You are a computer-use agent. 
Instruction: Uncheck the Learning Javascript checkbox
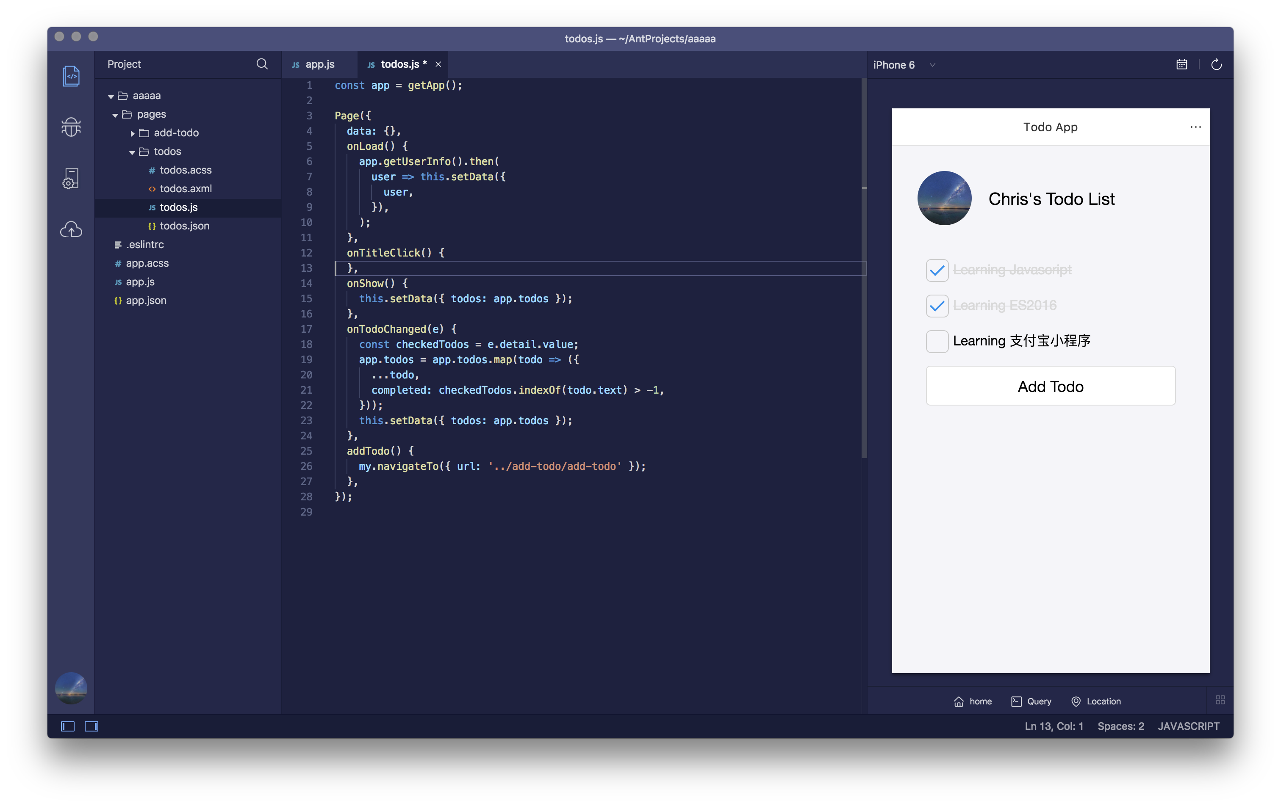tap(937, 271)
